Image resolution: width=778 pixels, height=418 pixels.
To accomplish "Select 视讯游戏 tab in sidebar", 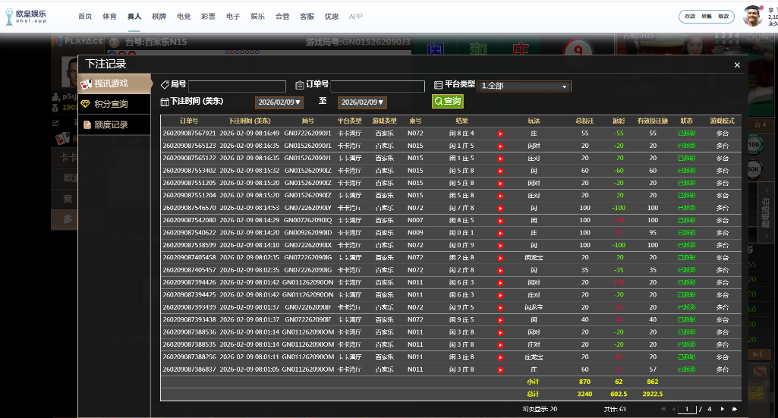I will tap(114, 83).
